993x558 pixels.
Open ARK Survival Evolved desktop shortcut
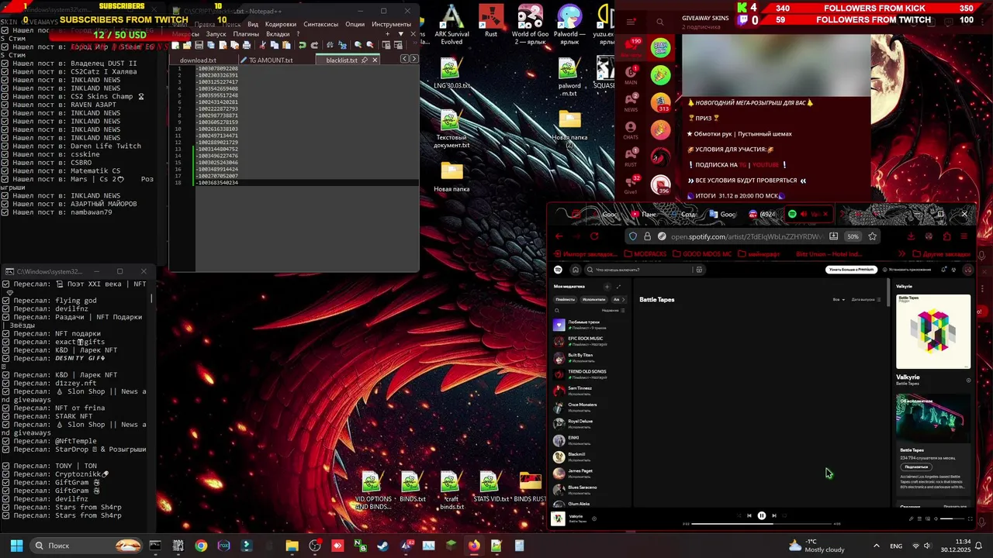click(452, 24)
